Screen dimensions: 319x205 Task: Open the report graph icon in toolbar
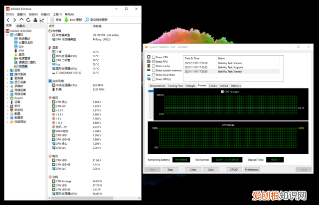click(43, 20)
